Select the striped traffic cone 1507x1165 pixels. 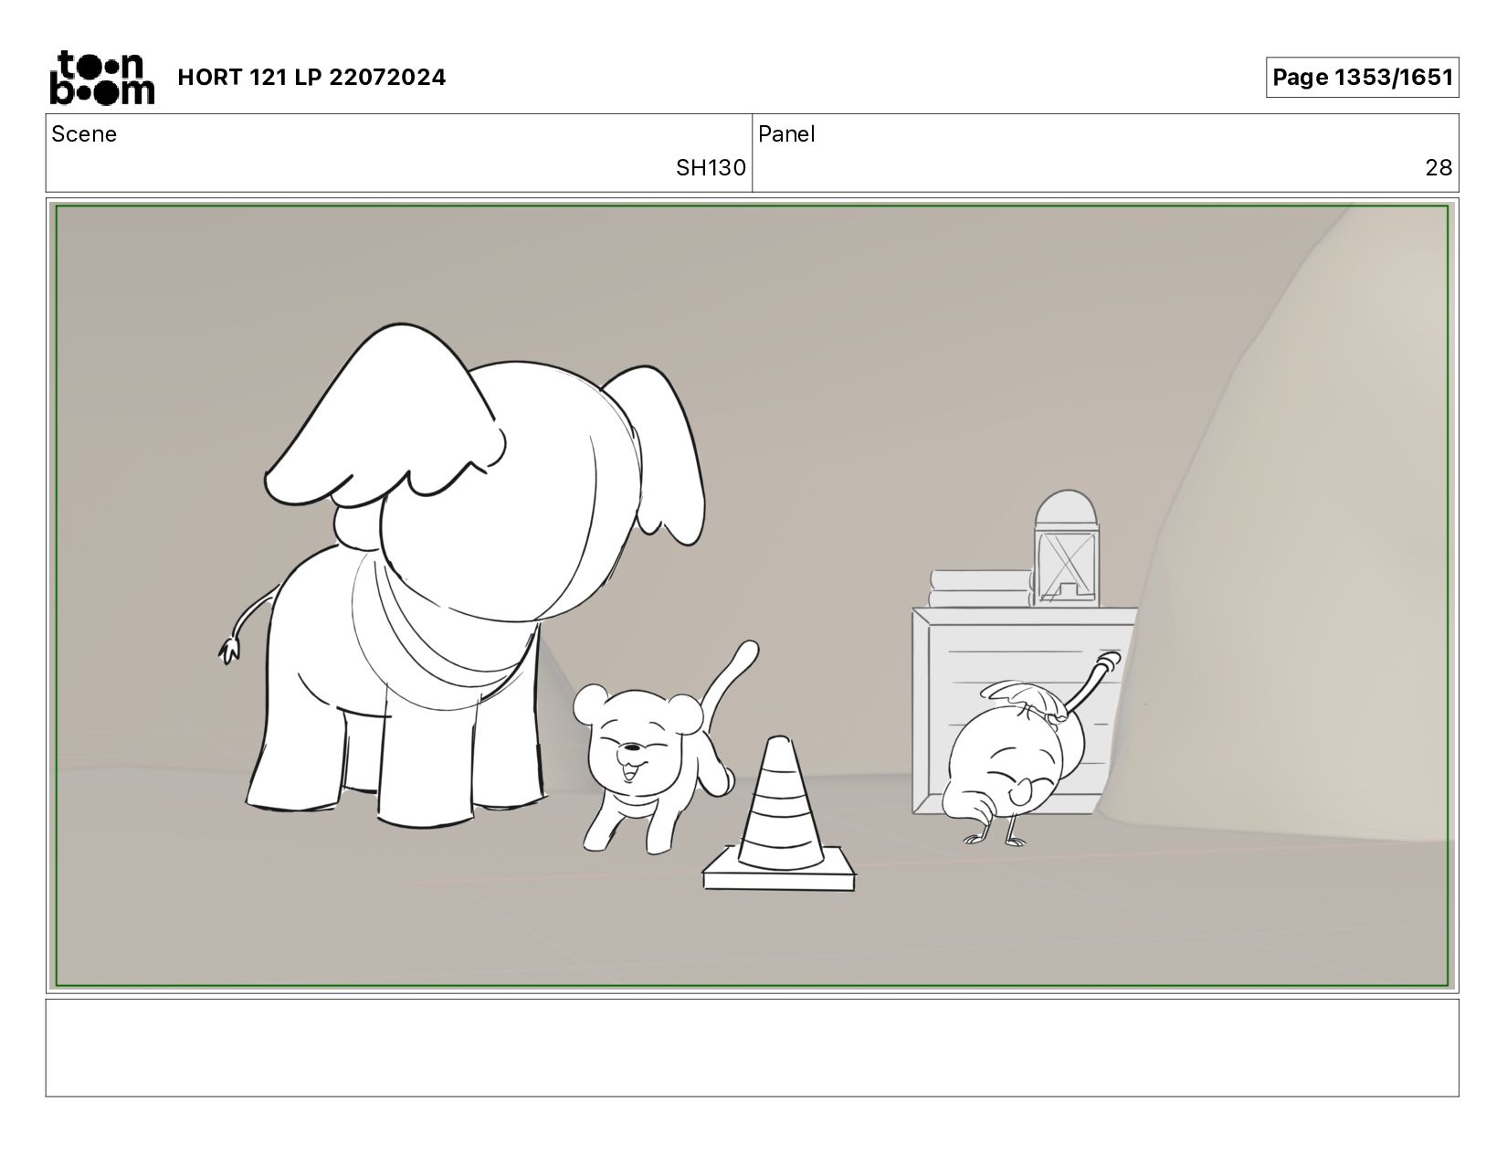pyautogui.click(x=779, y=816)
